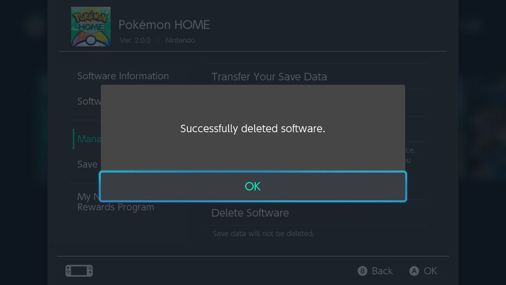Click the Pokémon HOME app icon

91,27
